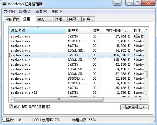Click the vertical scrollbar down arrow

[x=146, y=94]
